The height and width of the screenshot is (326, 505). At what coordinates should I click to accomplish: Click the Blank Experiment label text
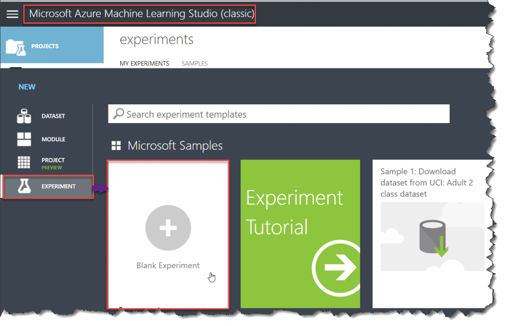(168, 265)
